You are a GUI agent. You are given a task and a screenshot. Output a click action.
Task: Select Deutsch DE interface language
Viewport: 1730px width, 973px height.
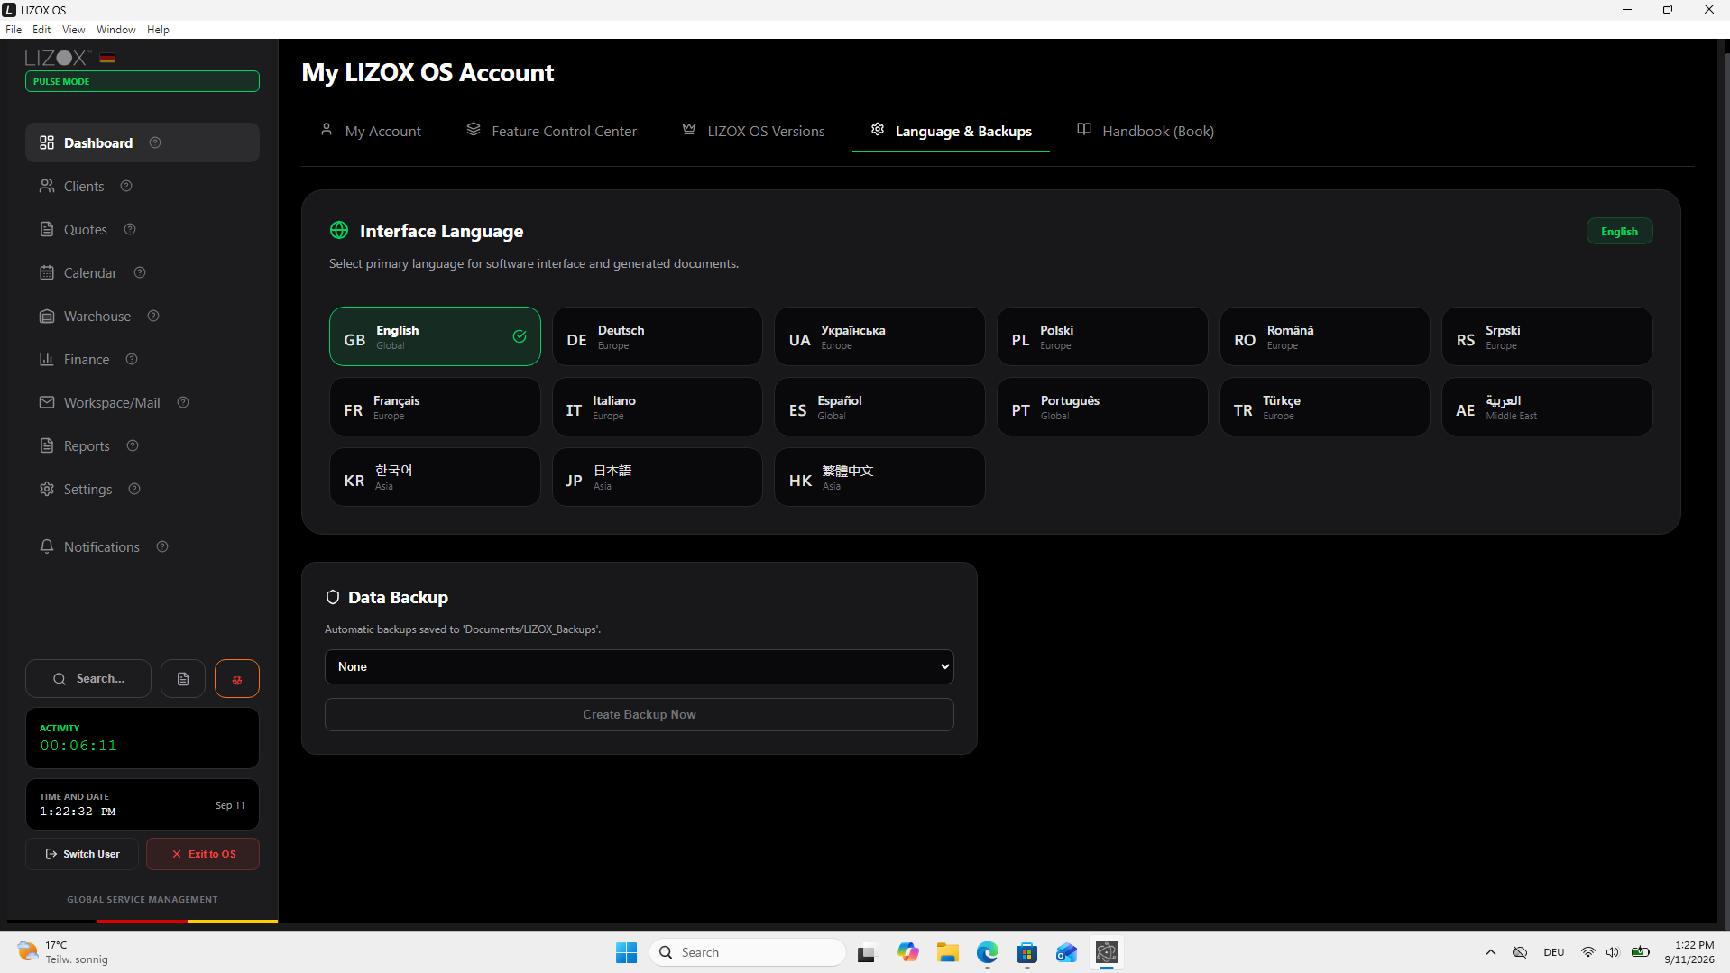657,336
